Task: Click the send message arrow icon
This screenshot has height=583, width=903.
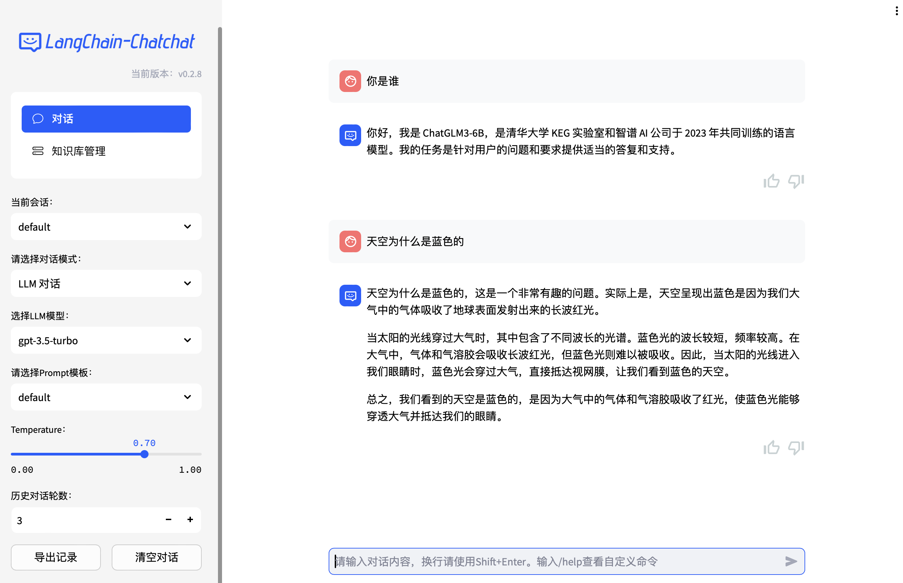Action: click(791, 561)
